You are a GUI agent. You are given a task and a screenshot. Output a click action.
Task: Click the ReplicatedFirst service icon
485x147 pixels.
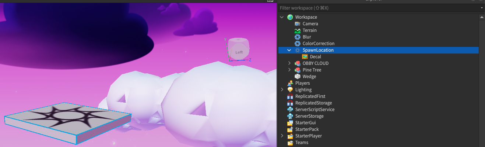tap(290, 96)
